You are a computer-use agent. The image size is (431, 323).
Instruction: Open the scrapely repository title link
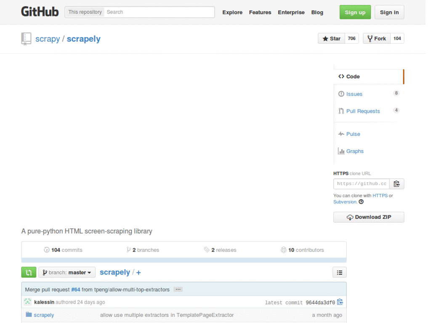pos(84,39)
